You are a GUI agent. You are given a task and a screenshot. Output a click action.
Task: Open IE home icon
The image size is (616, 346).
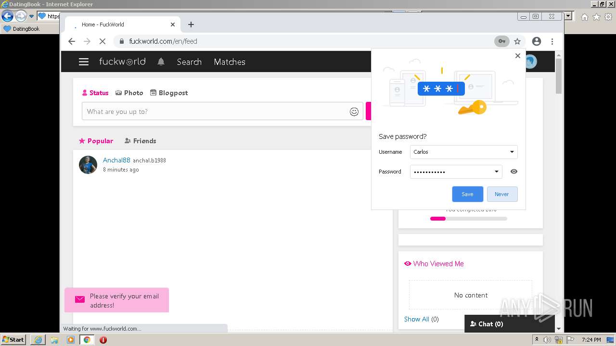point(584,17)
